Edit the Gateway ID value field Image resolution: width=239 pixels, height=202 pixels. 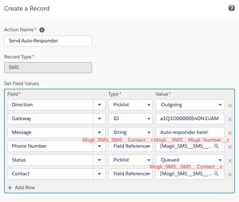(190, 119)
